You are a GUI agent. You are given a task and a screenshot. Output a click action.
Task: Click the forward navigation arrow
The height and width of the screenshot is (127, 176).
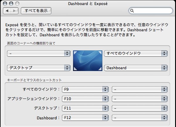(14, 11)
